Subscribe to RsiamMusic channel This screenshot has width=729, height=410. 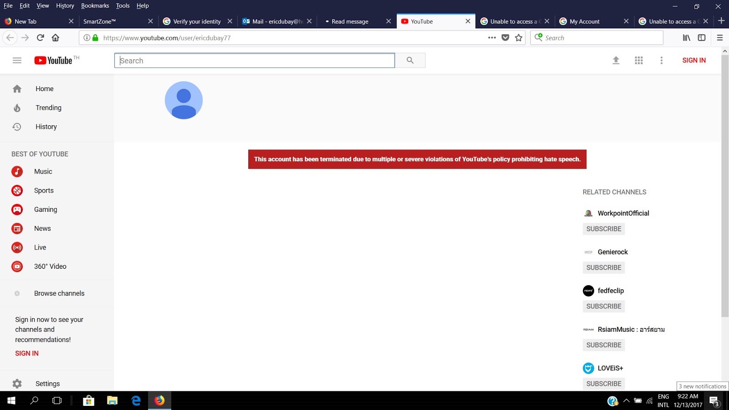pos(604,345)
